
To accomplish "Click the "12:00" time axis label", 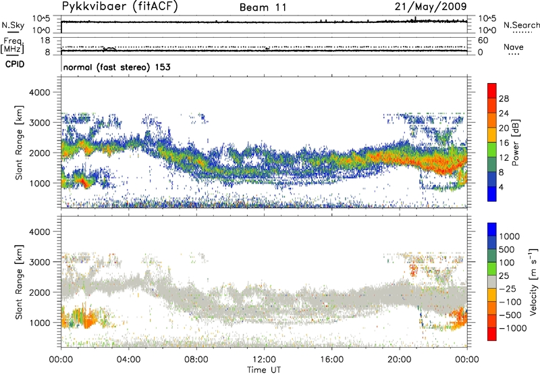I will [x=264, y=360].
